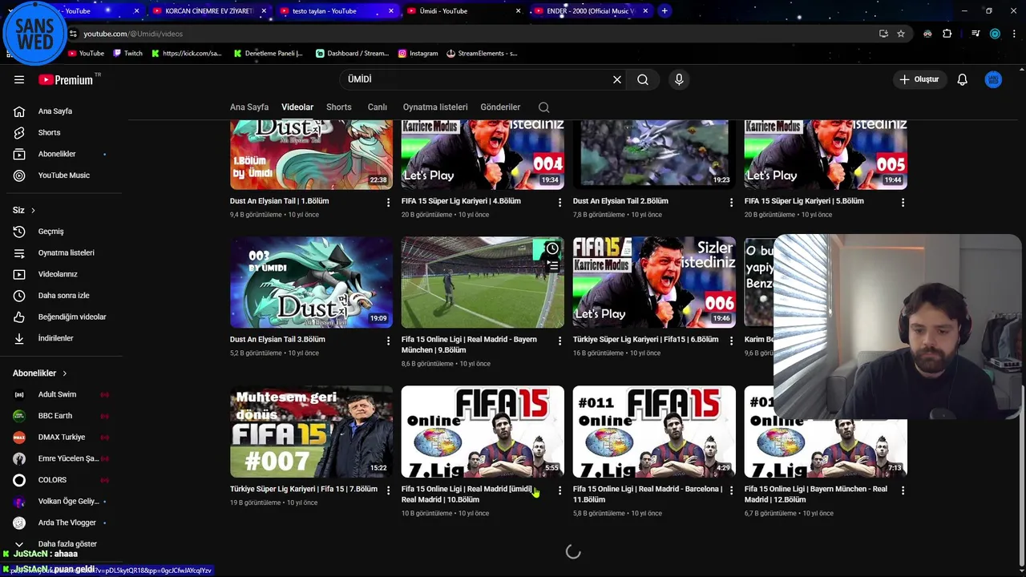
Task: Start voice search with microphone
Action: point(679,79)
